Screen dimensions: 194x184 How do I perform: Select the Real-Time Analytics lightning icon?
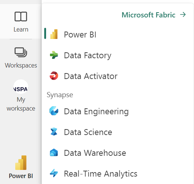[x=54, y=173]
